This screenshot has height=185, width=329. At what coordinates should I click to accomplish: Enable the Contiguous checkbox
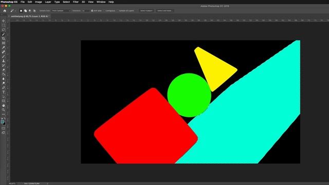tap(104, 11)
